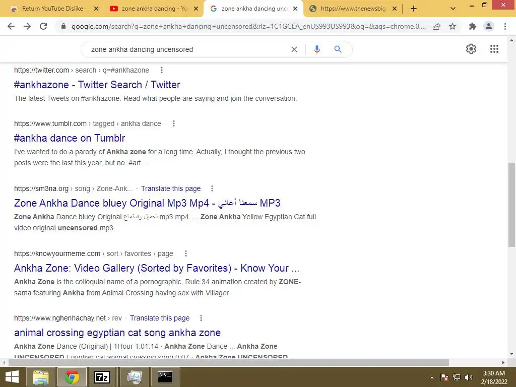This screenshot has height=387, width=516.
Task: Click the vertical scrollbar thumb
Action: 511,205
